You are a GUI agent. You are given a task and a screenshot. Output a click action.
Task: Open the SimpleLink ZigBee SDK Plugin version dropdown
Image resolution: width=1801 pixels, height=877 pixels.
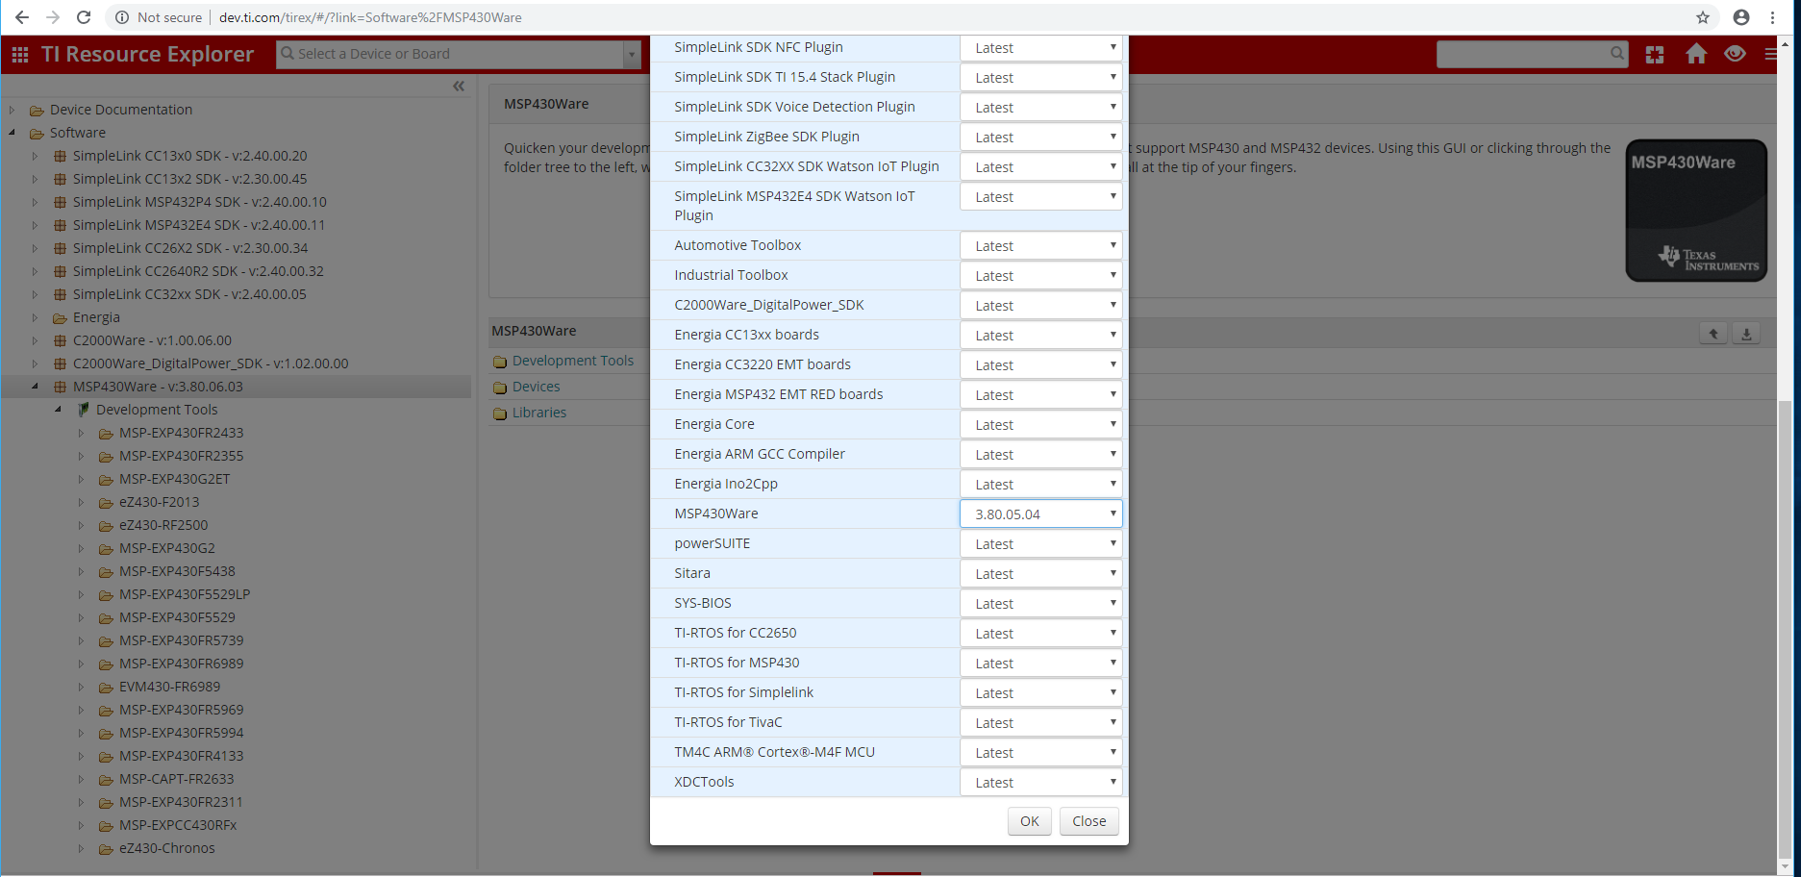(1041, 138)
